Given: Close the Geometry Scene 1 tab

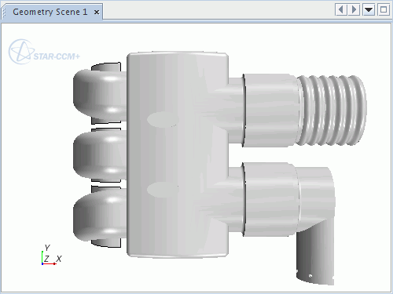Looking at the screenshot, I should (97, 13).
